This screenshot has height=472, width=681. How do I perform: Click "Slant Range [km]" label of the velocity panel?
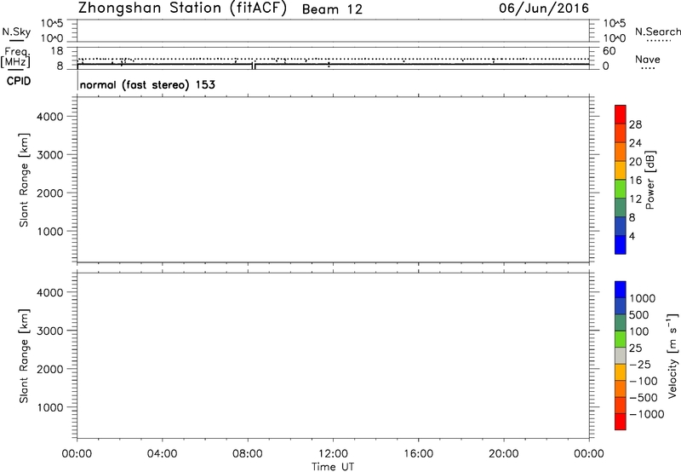click(24, 356)
